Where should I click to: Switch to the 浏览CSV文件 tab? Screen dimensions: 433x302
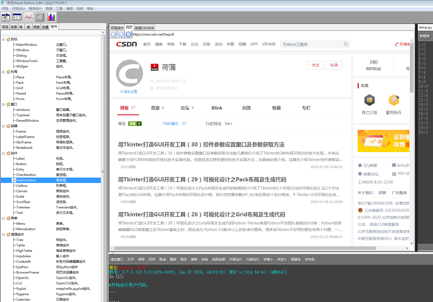pyautogui.click(x=144, y=28)
